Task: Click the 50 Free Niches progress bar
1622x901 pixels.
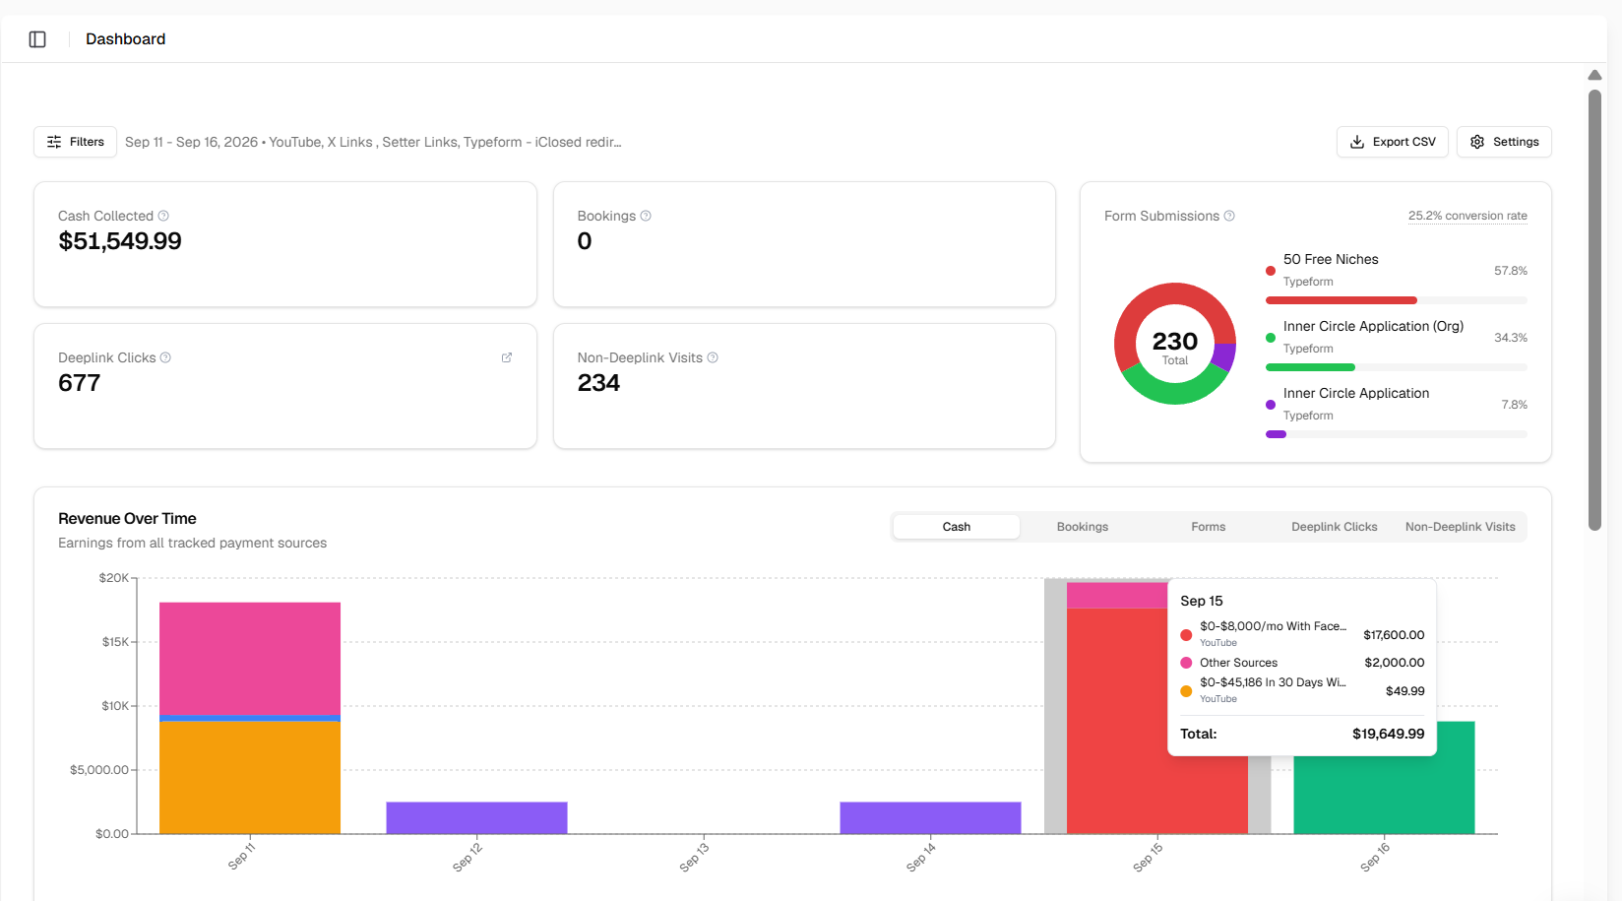Action: click(x=1397, y=300)
